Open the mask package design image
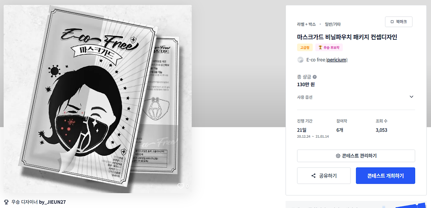Viewport: 431px width, 208px height. pyautogui.click(x=97, y=99)
